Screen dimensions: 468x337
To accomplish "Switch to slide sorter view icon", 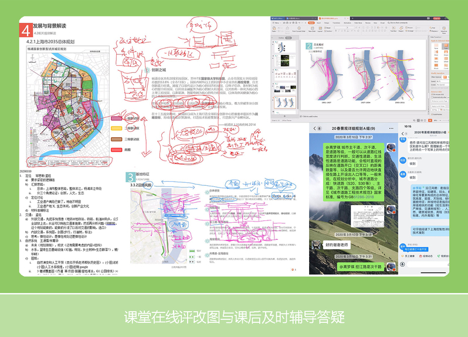I will click(422, 121).
